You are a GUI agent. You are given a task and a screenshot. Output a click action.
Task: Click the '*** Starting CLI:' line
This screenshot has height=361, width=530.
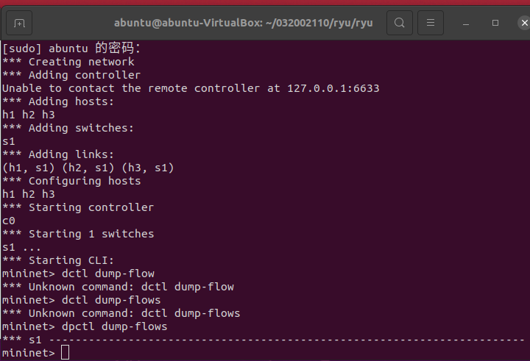60,260
